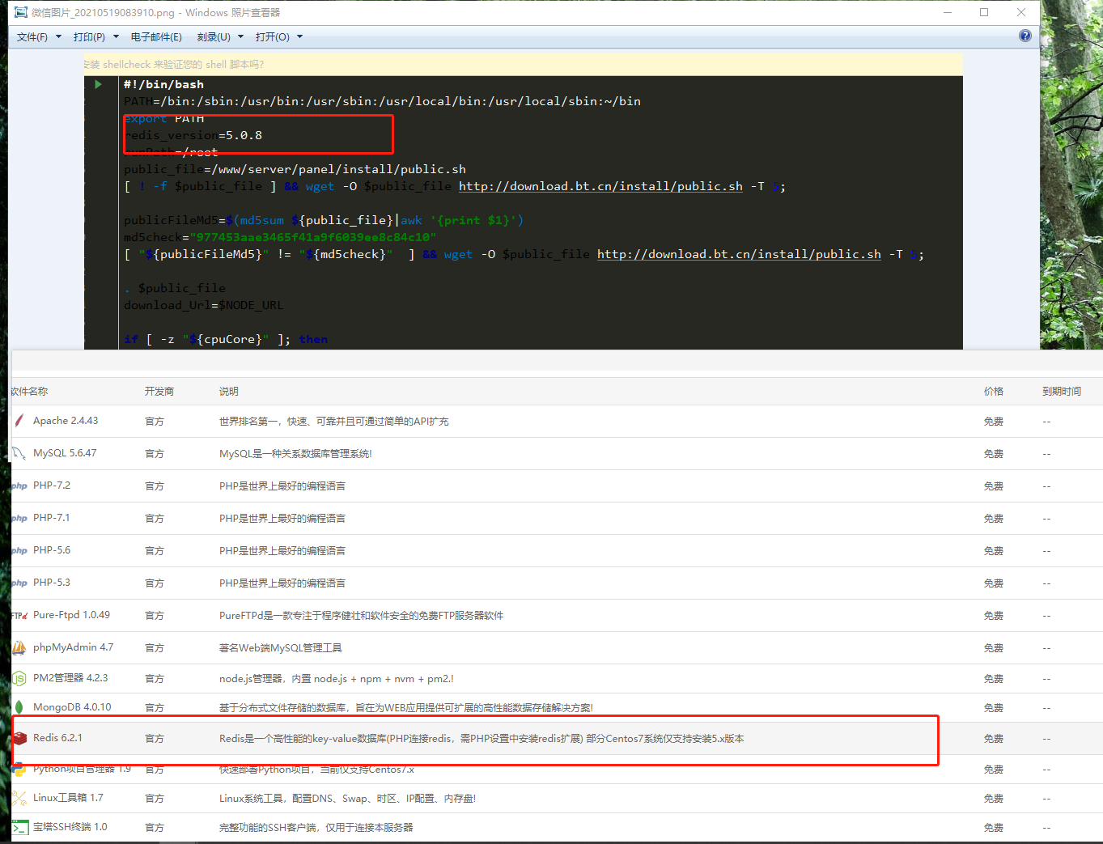
Task: Click the php icon beside PHP-5.6
Action: coord(19,551)
